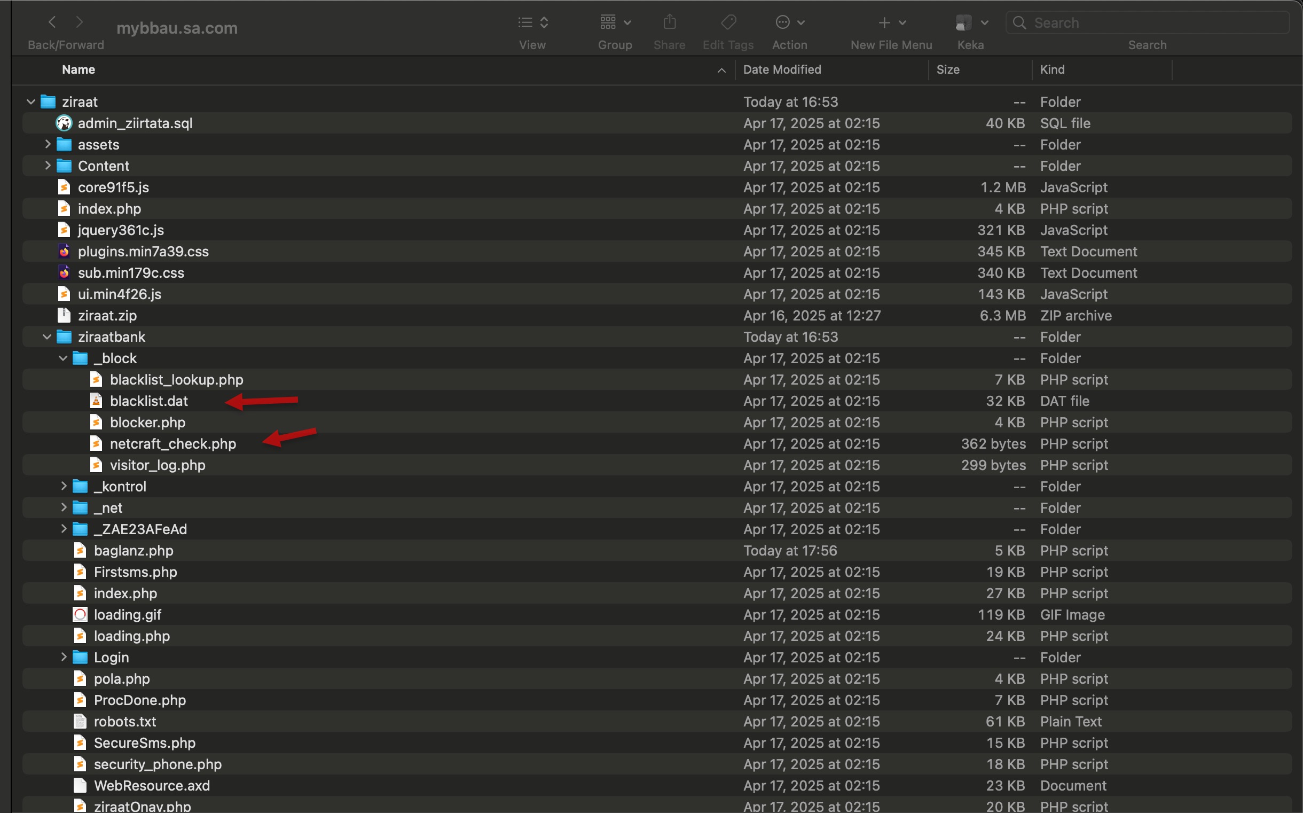This screenshot has width=1303, height=813.
Task: Select the blacklist.dat file icon
Action: coord(96,401)
